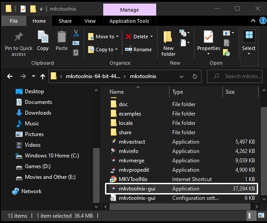Click the Properties icon in title bar
The width and height of the screenshot is (267, 223).
tap(23, 9)
